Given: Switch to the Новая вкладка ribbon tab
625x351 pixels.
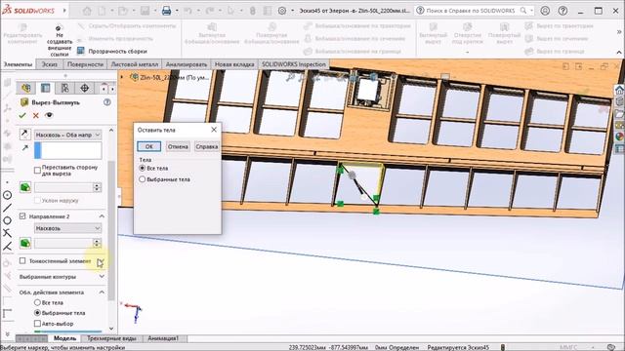Looking at the screenshot, I should (234, 64).
